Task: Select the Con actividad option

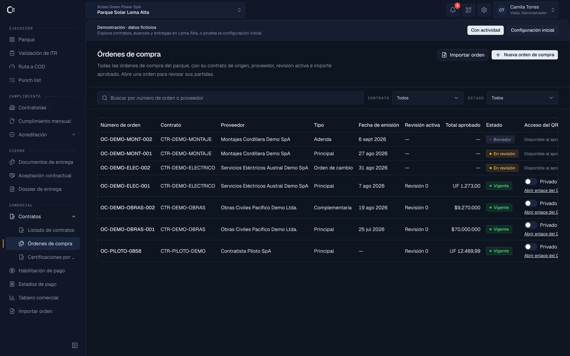Action: (485, 30)
